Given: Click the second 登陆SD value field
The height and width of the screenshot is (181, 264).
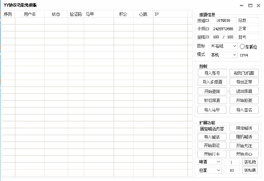Looking at the screenshot, I should coord(230,37).
